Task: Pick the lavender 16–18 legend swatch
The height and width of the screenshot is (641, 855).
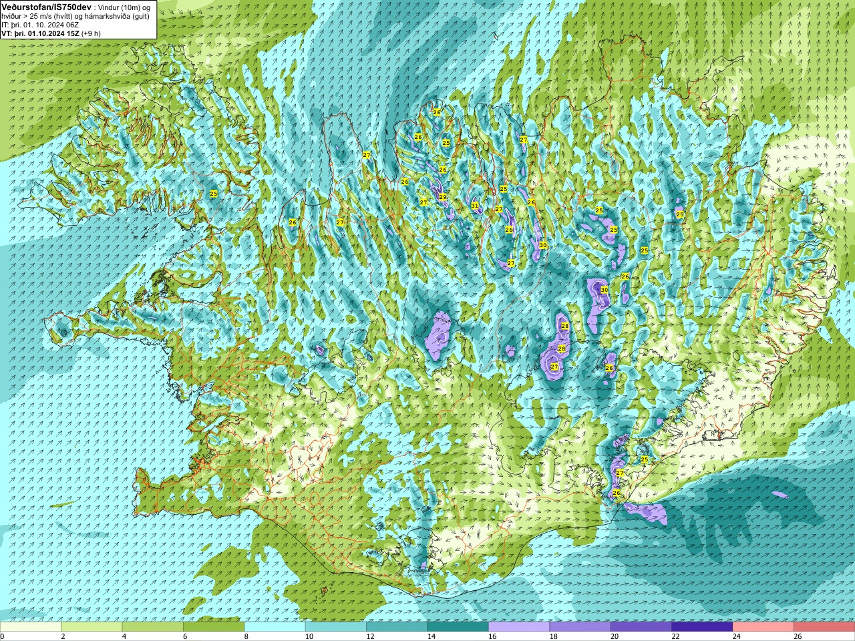Action: point(519,627)
